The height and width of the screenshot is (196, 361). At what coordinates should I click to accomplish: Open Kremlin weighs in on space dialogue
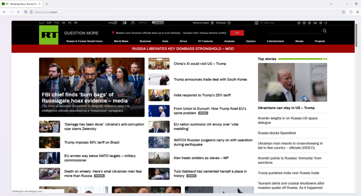click(287, 120)
